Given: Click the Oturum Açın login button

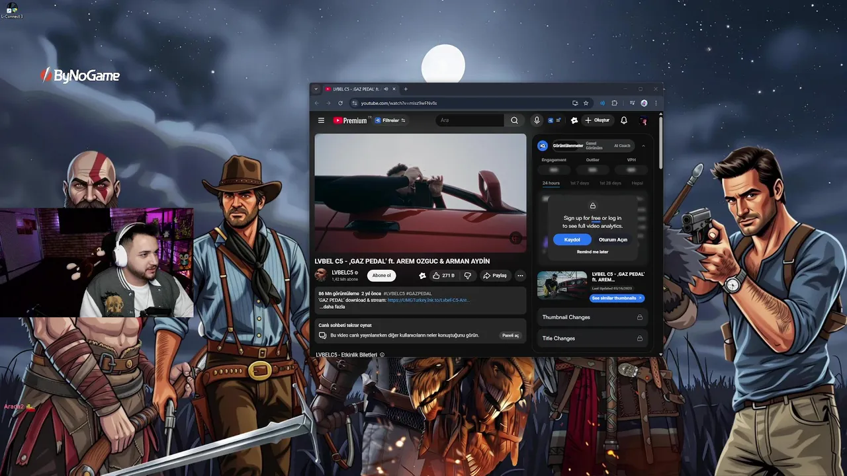Looking at the screenshot, I should coord(613,240).
